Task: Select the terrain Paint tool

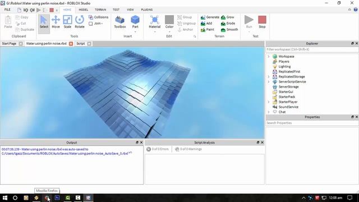Action: [207, 30]
